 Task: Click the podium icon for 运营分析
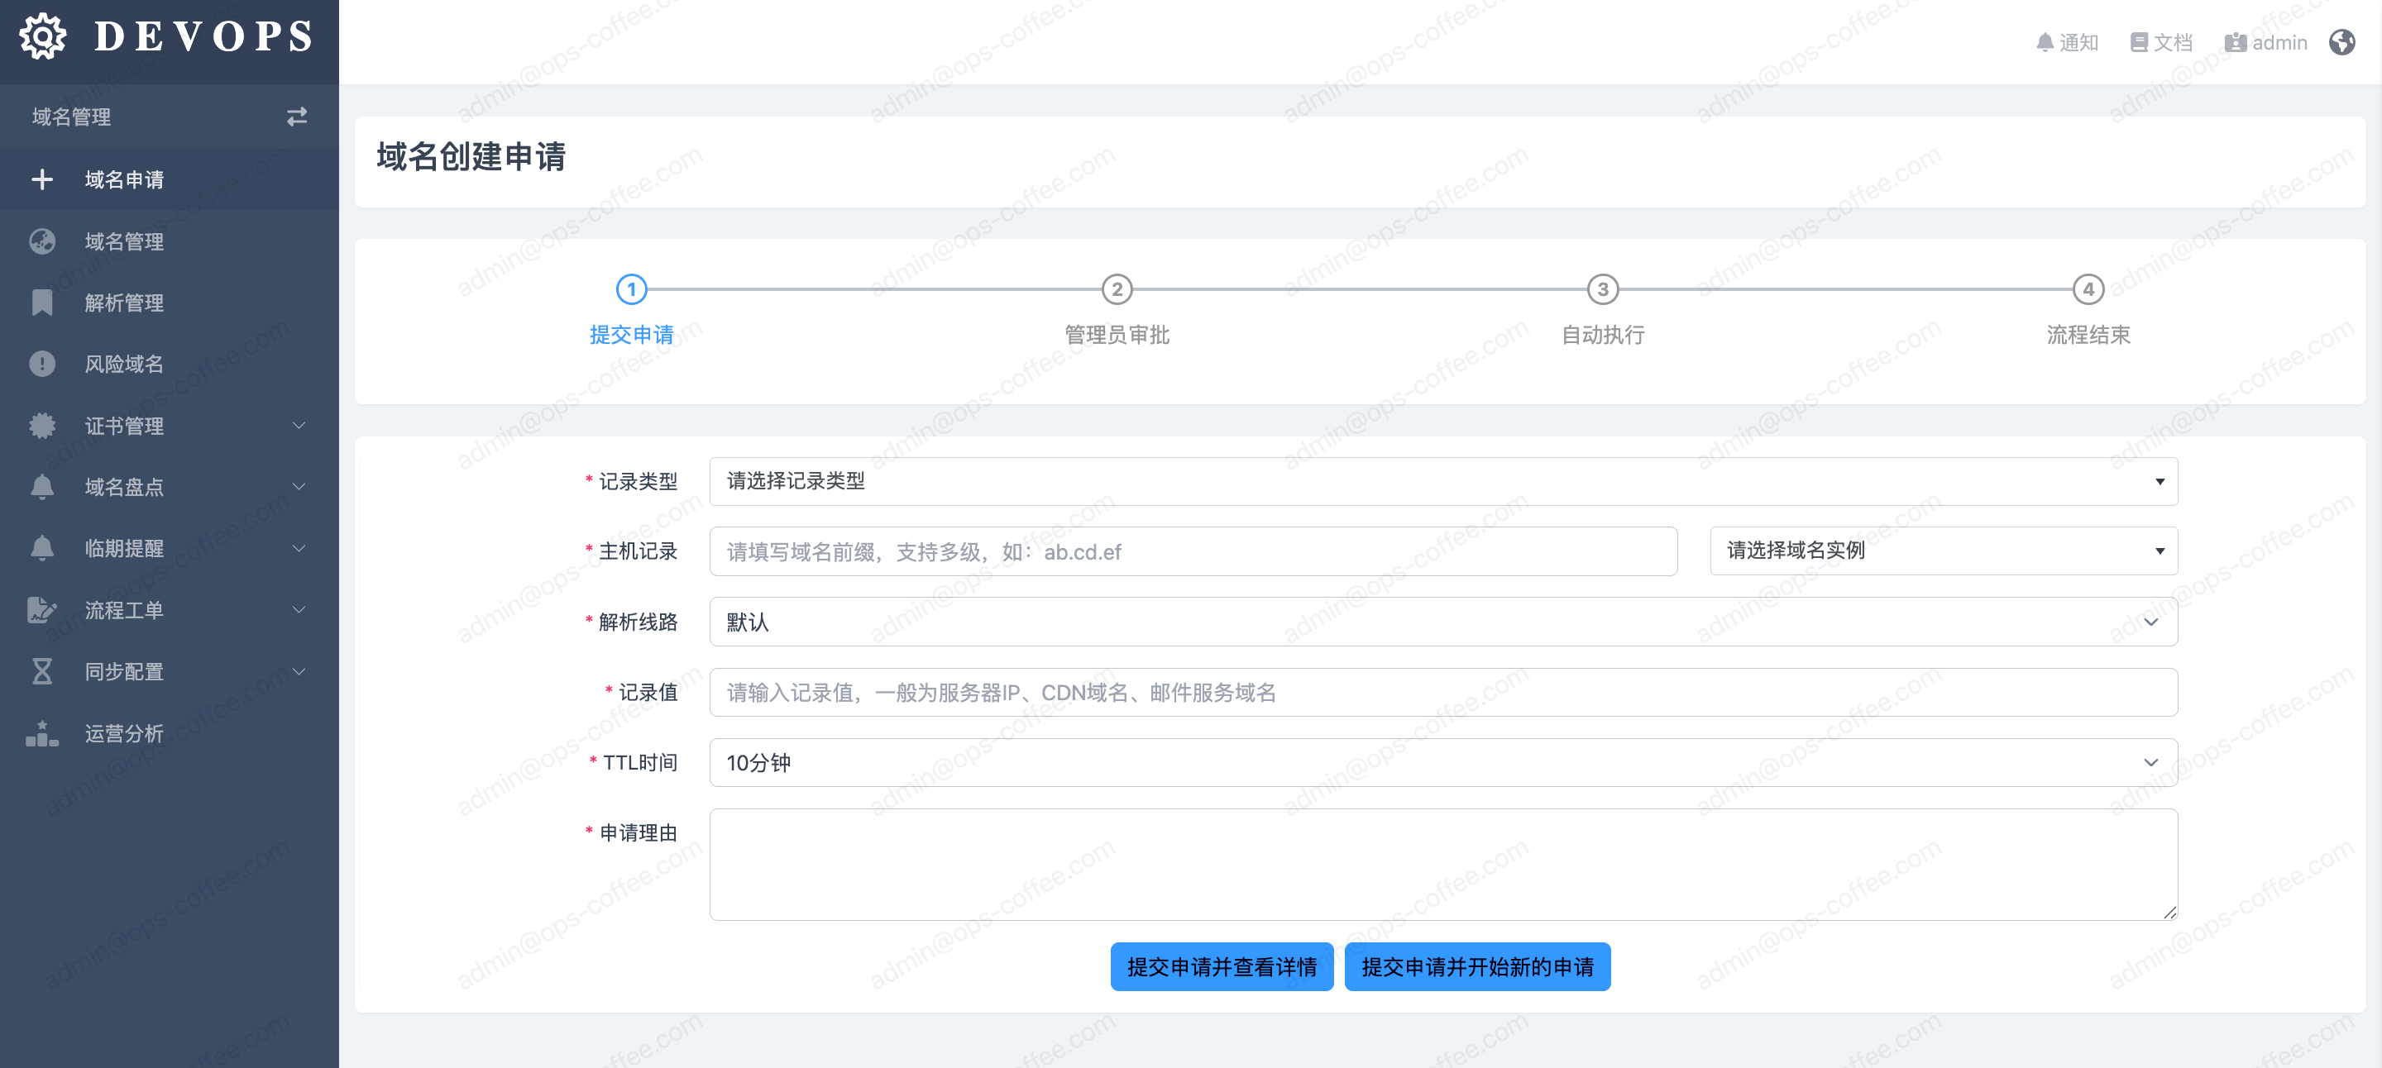pos(41,733)
